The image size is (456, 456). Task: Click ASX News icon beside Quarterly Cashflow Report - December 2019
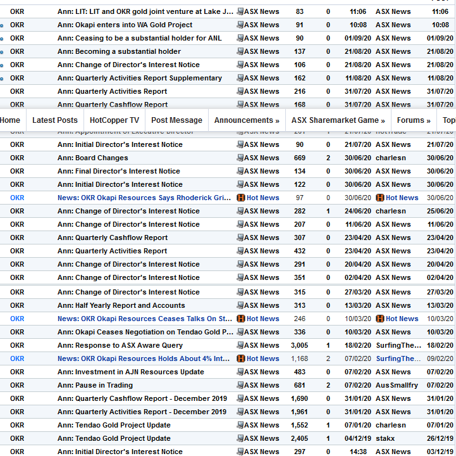point(240,398)
